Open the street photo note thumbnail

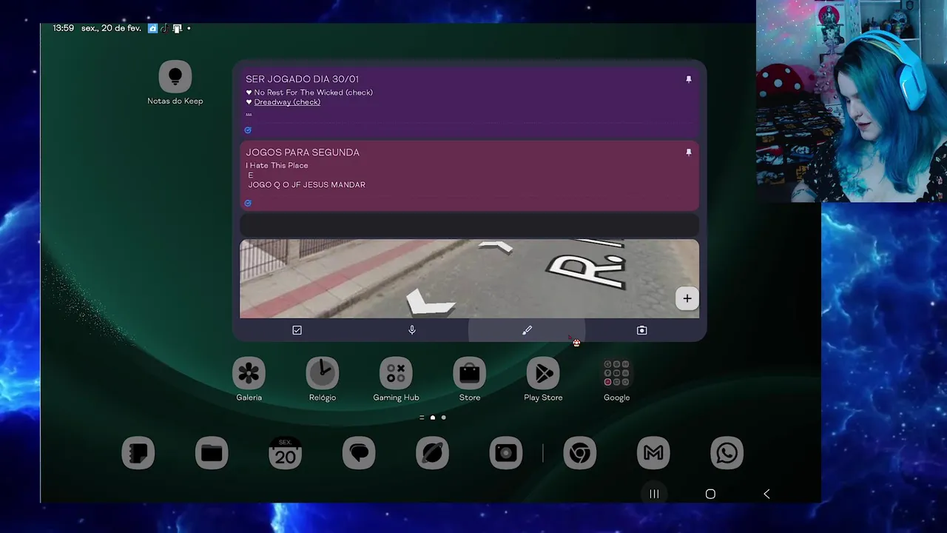click(x=469, y=278)
